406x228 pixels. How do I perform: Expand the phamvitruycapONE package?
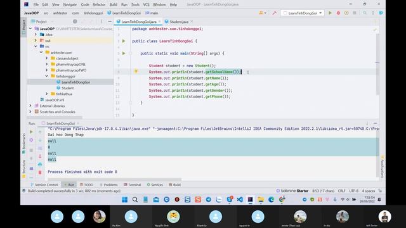click(46, 64)
